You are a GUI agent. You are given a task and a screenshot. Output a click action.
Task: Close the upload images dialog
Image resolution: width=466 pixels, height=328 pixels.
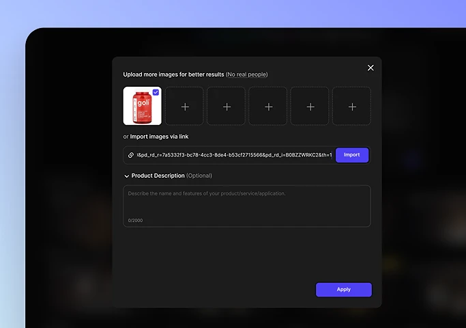point(370,68)
